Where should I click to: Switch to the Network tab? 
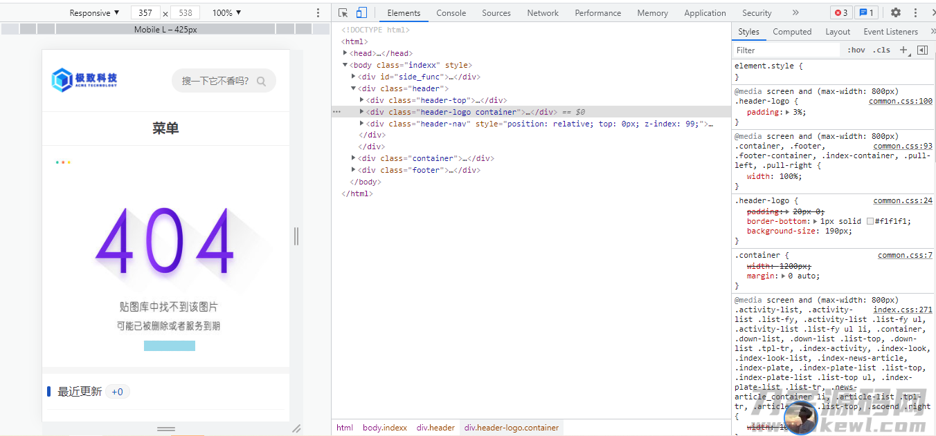point(542,12)
